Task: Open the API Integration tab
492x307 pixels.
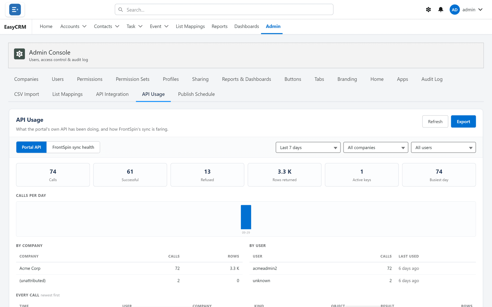Action: point(112,94)
